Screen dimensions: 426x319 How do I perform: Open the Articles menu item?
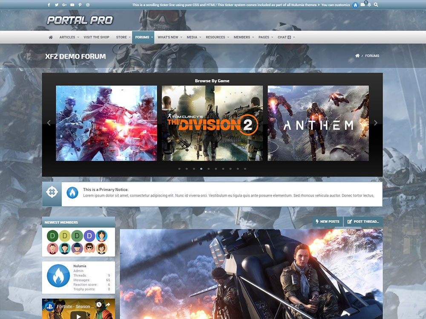pos(67,37)
